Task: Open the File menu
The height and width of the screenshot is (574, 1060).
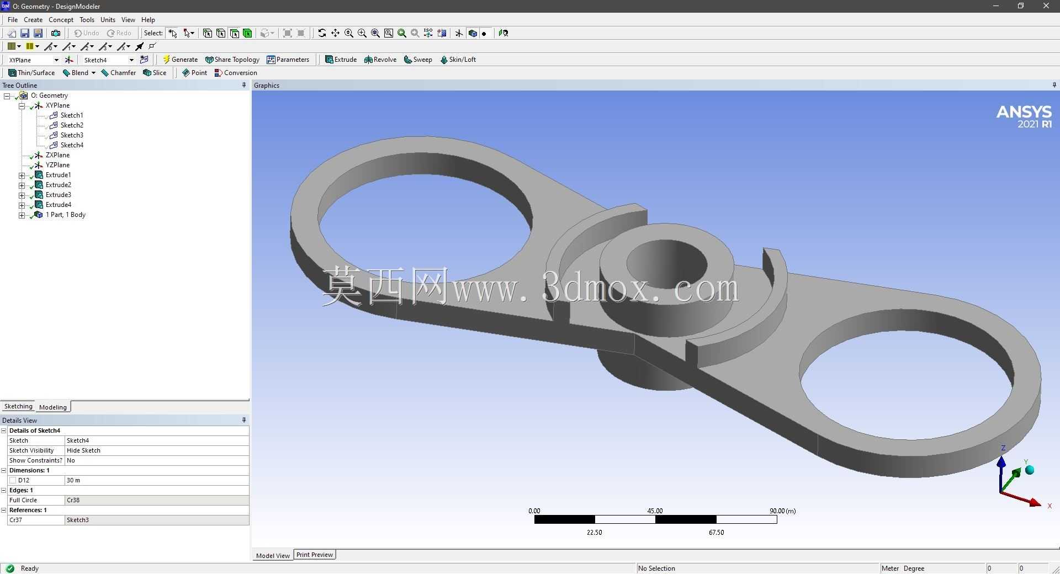Action: (x=13, y=20)
